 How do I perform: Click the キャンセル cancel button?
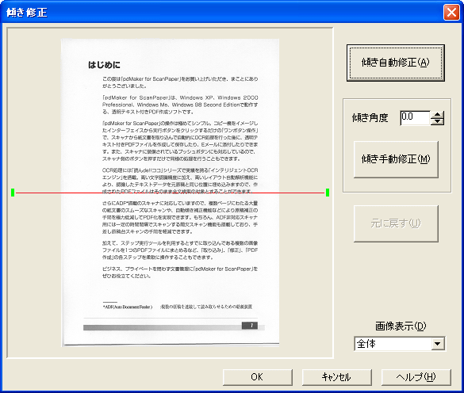point(337,377)
